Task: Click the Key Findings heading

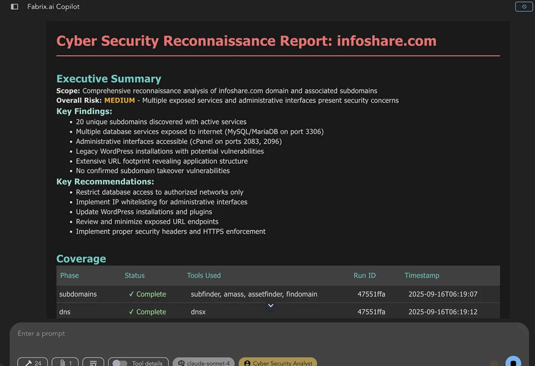Action: tap(84, 111)
